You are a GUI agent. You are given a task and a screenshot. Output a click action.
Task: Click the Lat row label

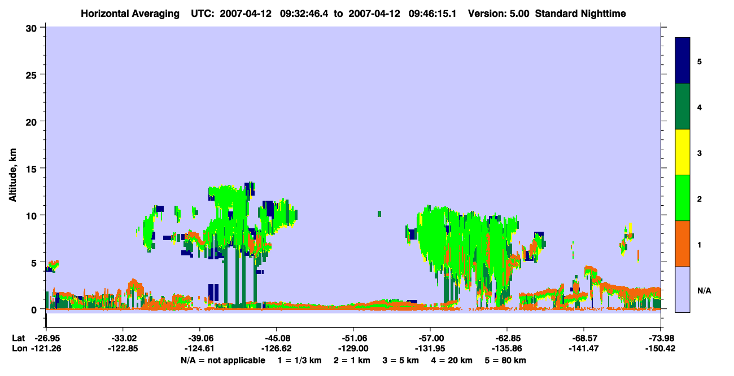pos(18,338)
